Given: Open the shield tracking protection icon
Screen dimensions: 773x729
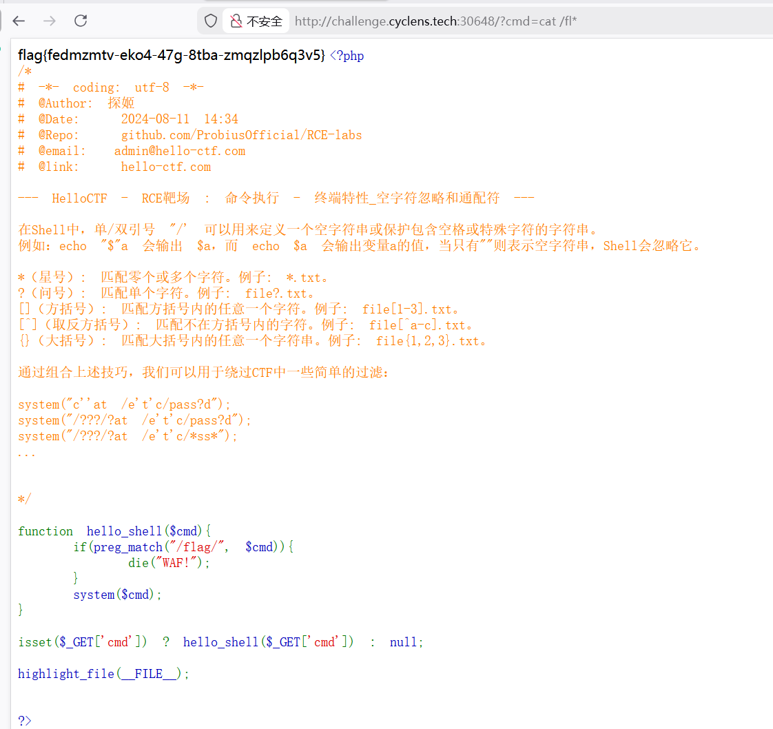Looking at the screenshot, I should [211, 21].
